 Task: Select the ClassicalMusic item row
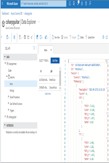point(49,87)
